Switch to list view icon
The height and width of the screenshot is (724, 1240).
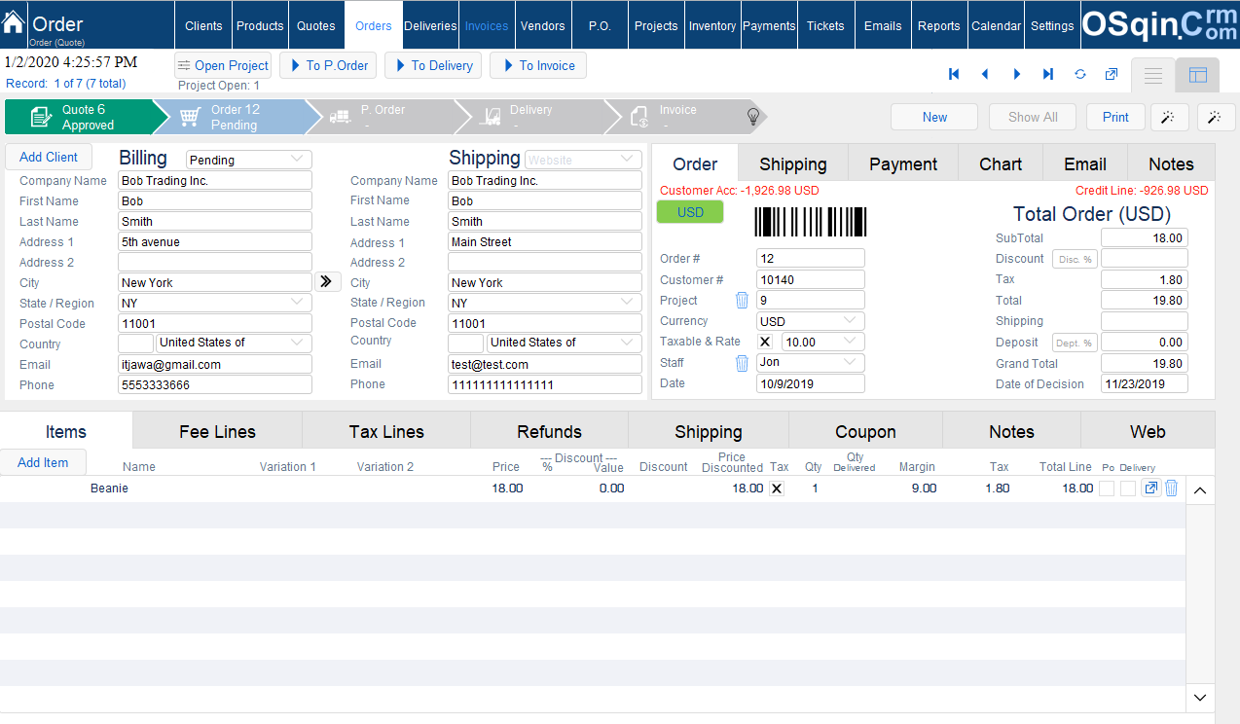tap(1152, 75)
